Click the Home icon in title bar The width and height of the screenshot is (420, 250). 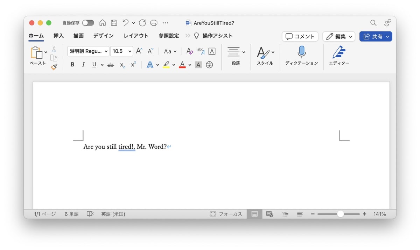[x=103, y=23]
